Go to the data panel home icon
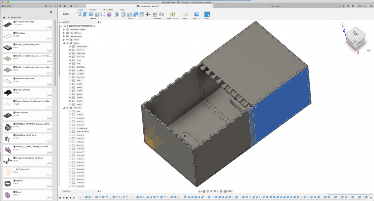 (x=4, y=17)
